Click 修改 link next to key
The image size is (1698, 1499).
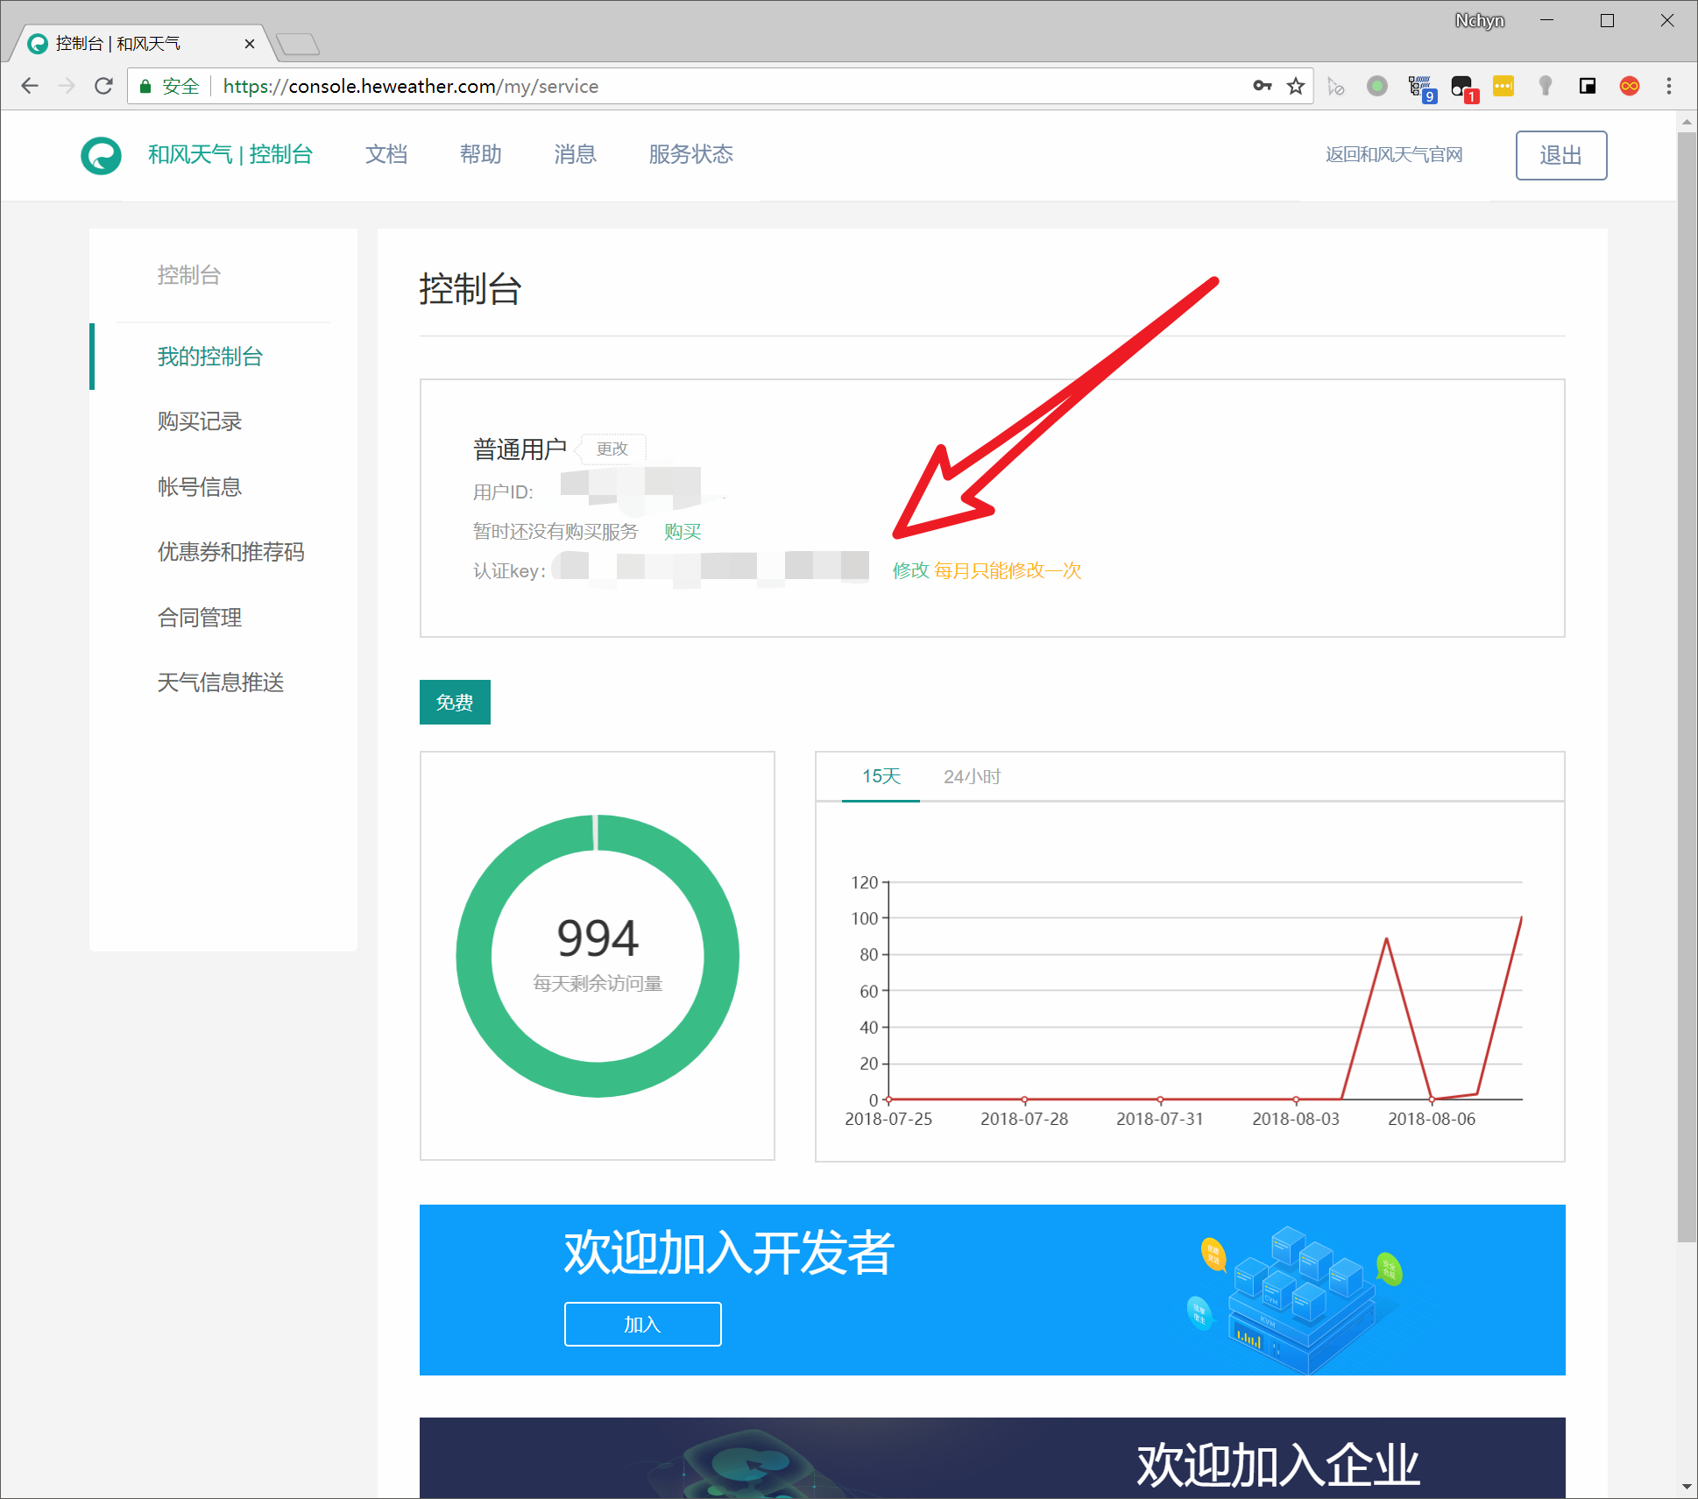[910, 570]
